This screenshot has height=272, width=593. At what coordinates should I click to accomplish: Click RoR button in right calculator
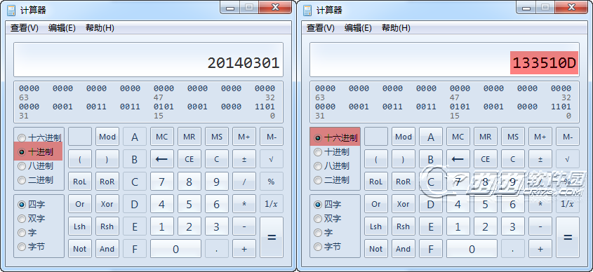(403, 182)
